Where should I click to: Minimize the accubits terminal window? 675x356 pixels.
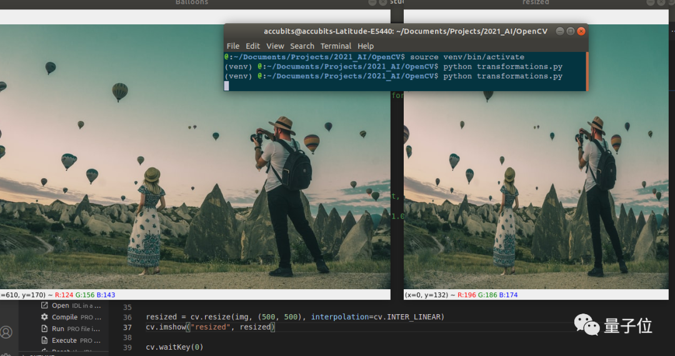(x=559, y=31)
